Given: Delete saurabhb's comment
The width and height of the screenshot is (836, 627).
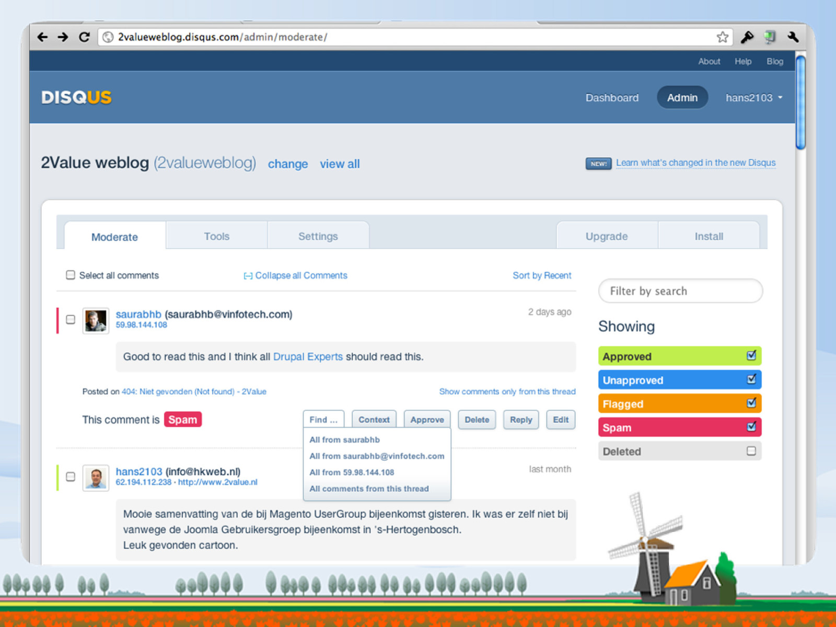Looking at the screenshot, I should point(477,420).
